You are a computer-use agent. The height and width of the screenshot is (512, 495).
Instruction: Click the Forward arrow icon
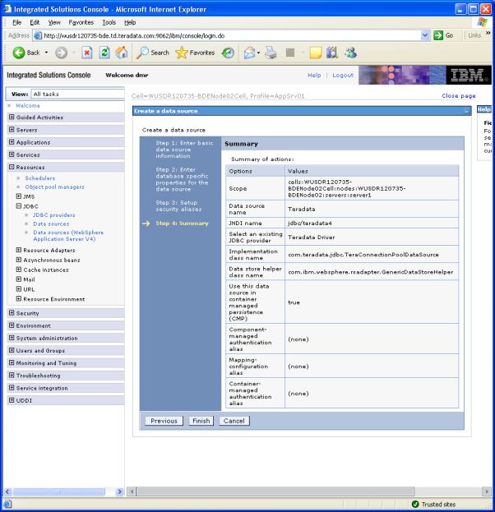(x=61, y=53)
